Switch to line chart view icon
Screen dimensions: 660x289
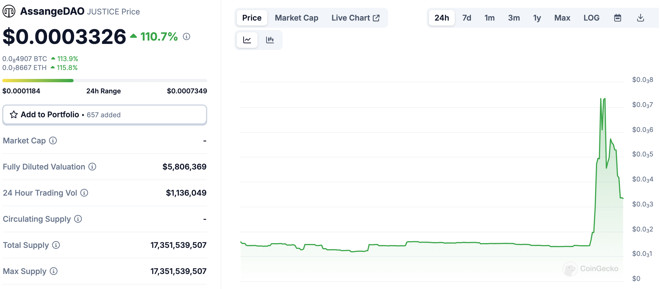(247, 40)
